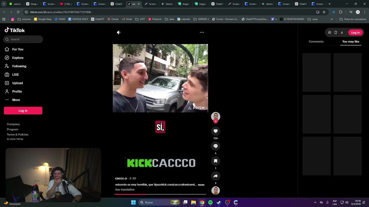Expand video description with more
This screenshot has height=207, width=369.
coord(201,185)
